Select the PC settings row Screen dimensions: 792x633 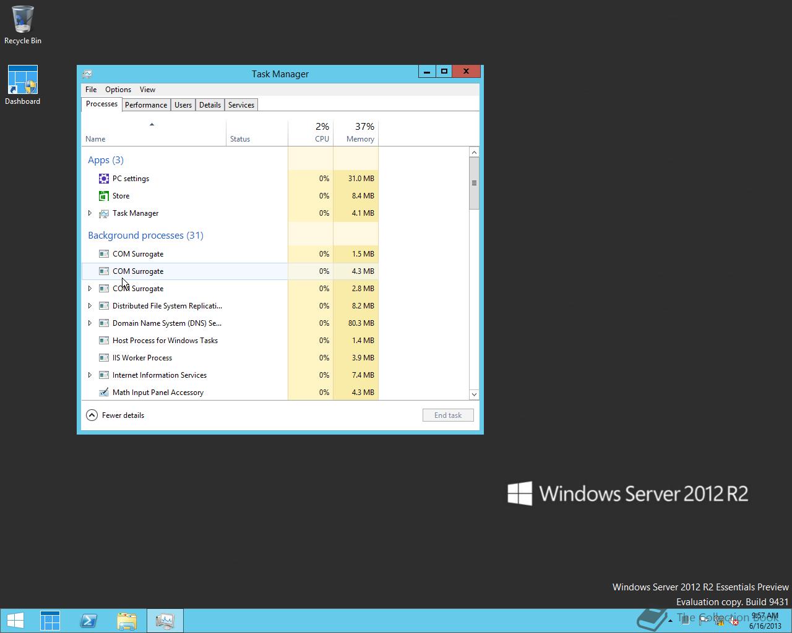pyautogui.click(x=230, y=179)
